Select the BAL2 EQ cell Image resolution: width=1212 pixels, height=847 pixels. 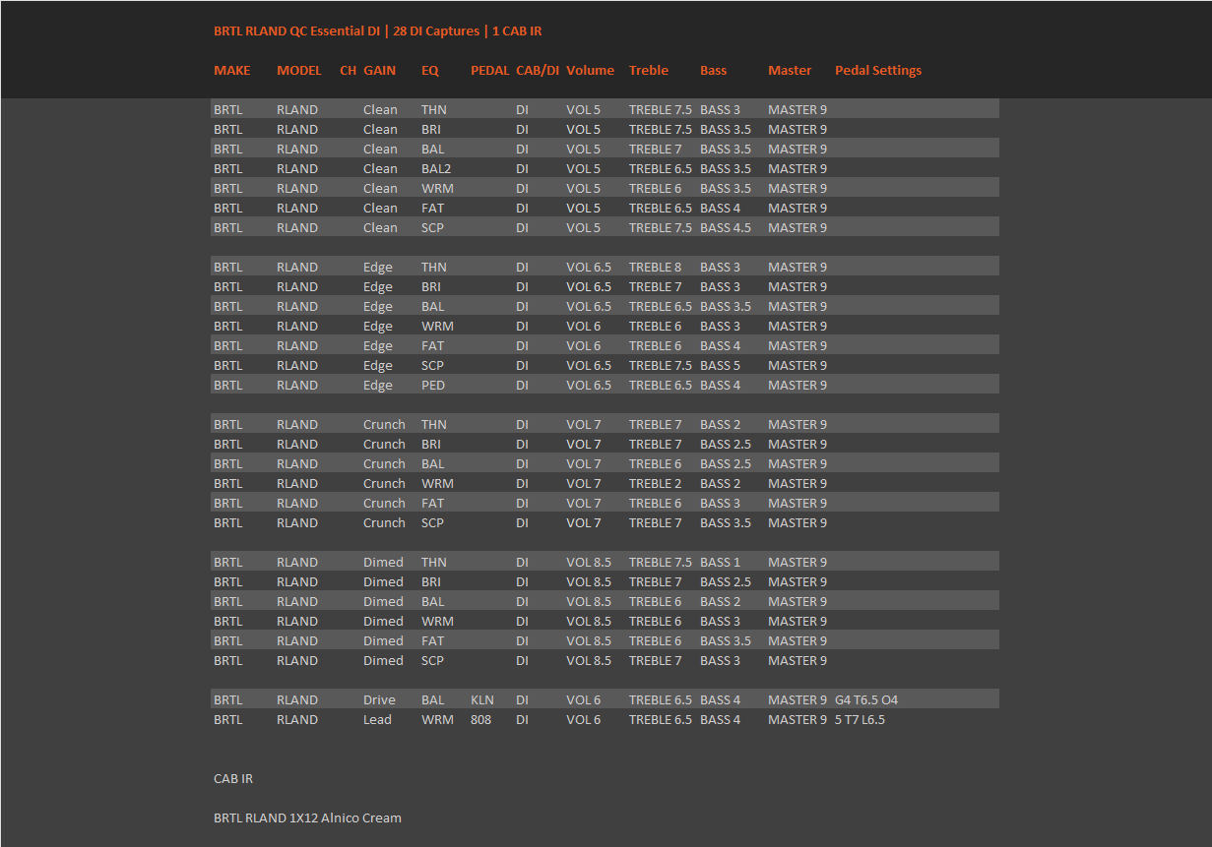pyautogui.click(x=436, y=168)
